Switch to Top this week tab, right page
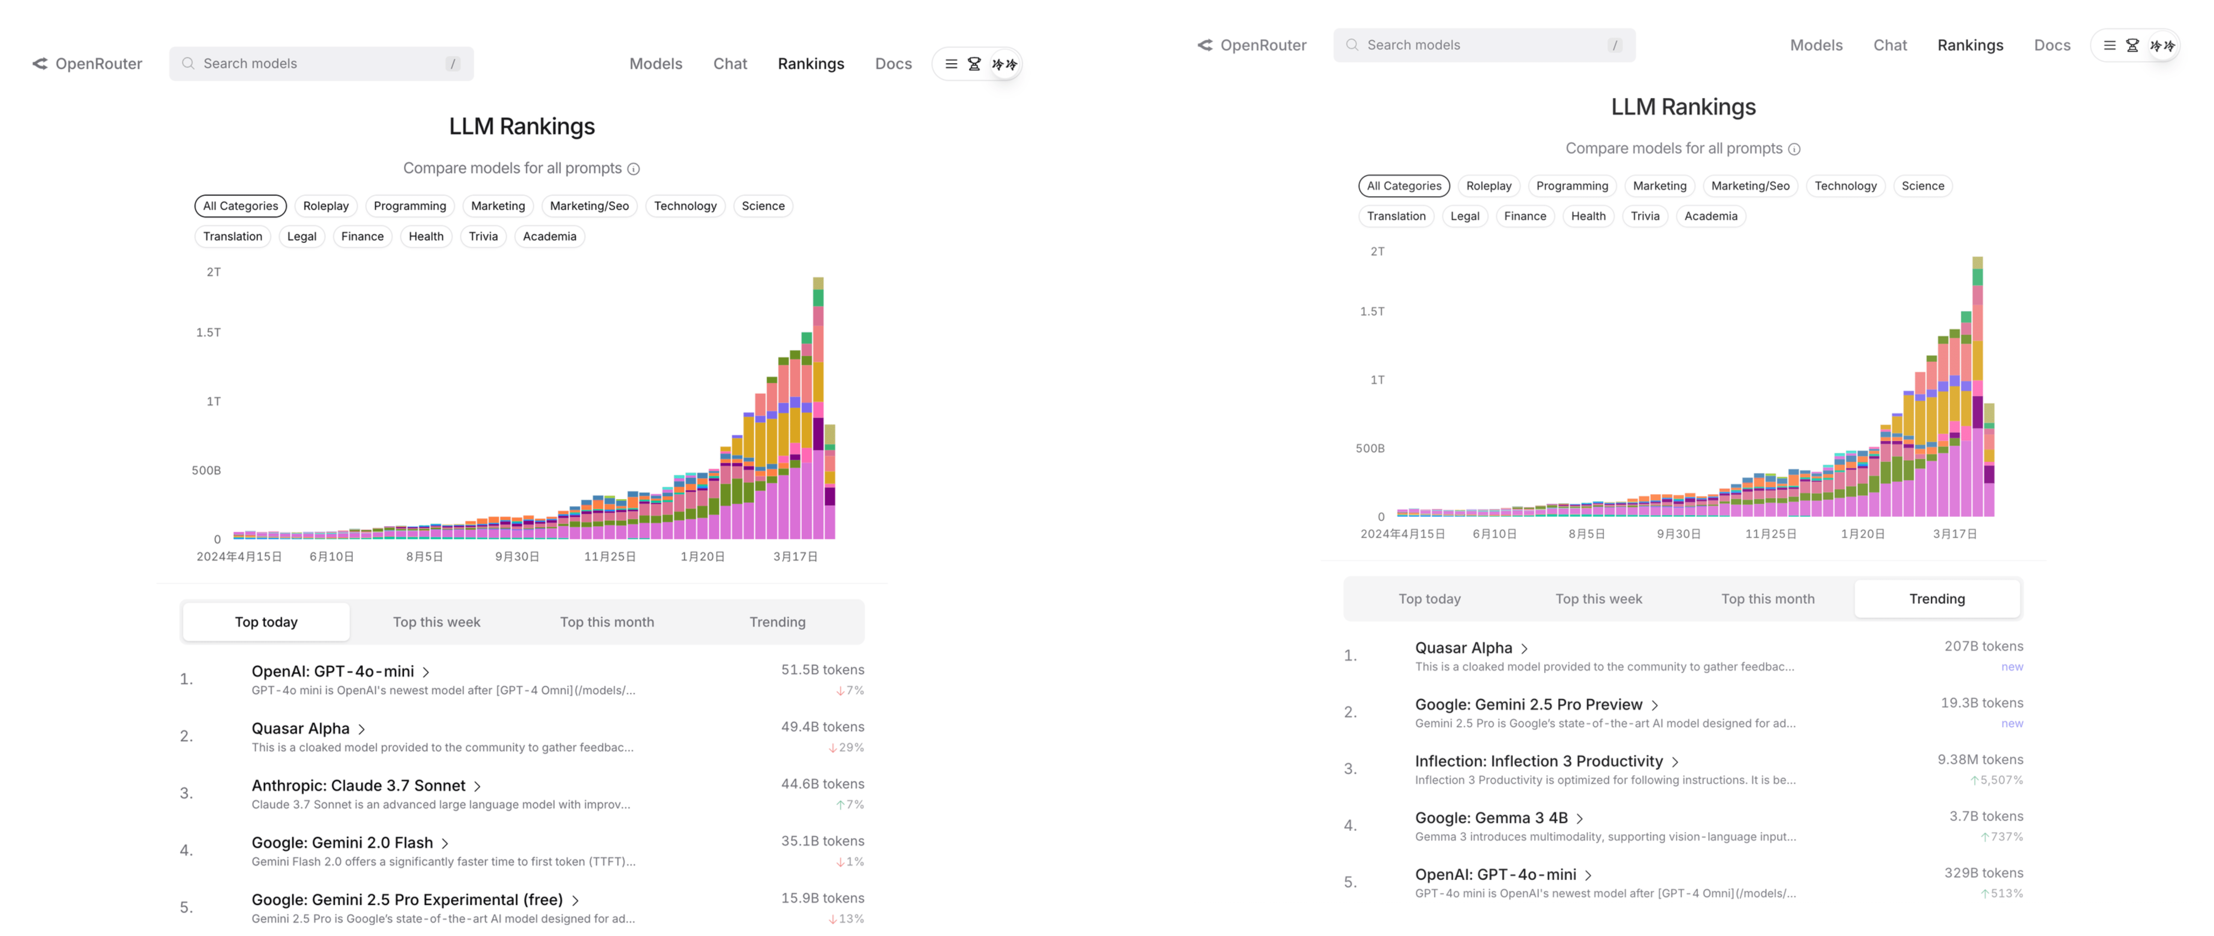The width and height of the screenshot is (2214, 936). pyautogui.click(x=1598, y=599)
